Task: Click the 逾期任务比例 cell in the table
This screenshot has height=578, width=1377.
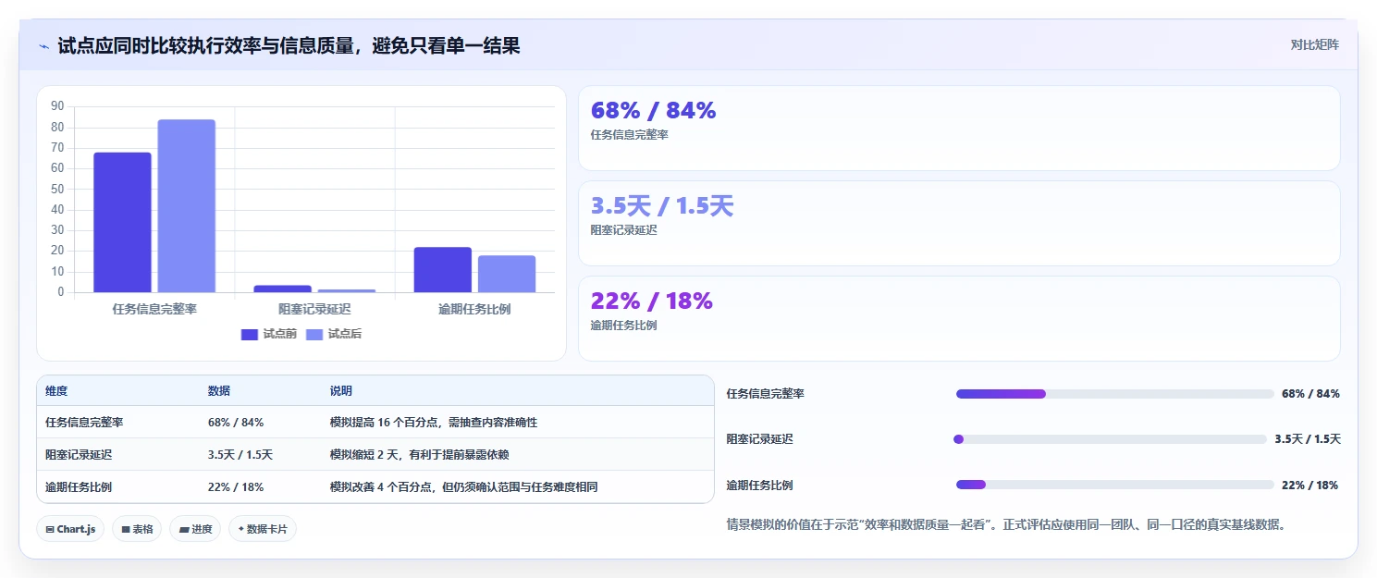Action: tap(79, 486)
